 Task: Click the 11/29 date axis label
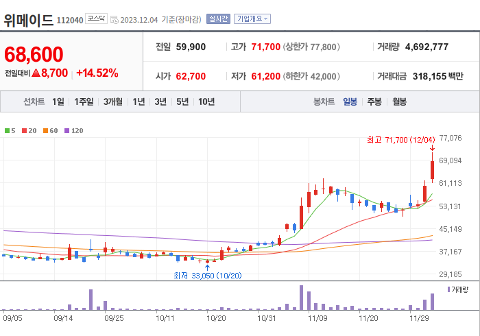419,318
